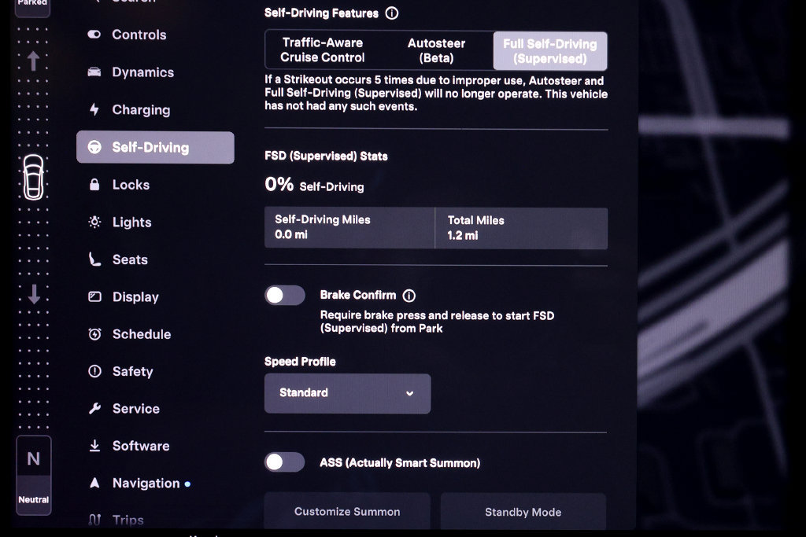Click the Software download icon
The image size is (806, 537).
point(94,446)
